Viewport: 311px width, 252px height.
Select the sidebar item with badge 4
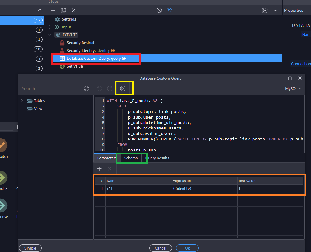pos(39,59)
